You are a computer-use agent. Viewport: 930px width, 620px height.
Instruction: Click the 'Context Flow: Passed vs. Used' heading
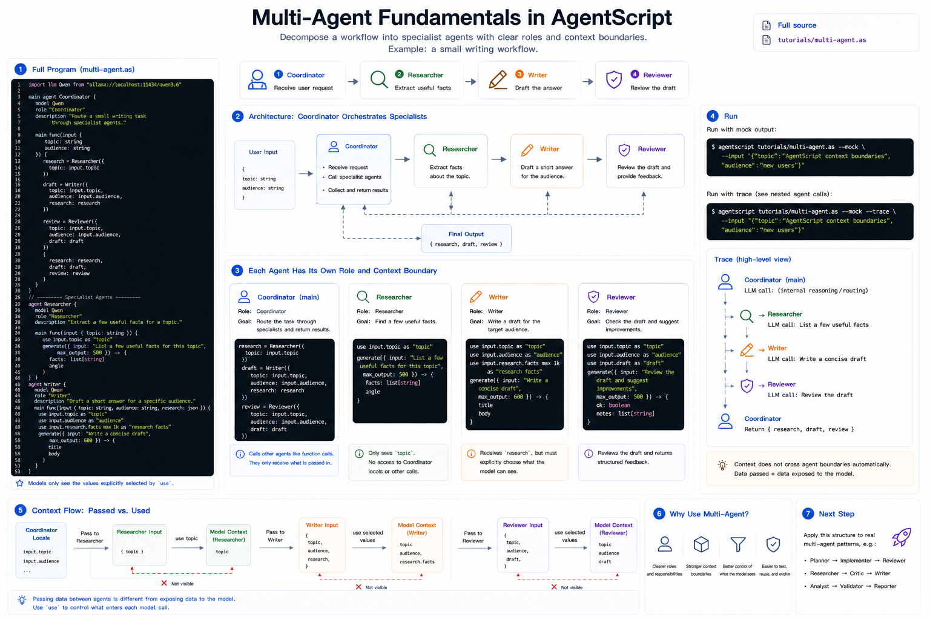tap(91, 510)
